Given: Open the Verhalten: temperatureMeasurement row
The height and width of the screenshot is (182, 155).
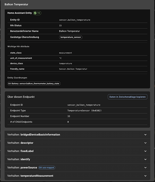Looking at the screenshot, I should (x=77, y=176).
